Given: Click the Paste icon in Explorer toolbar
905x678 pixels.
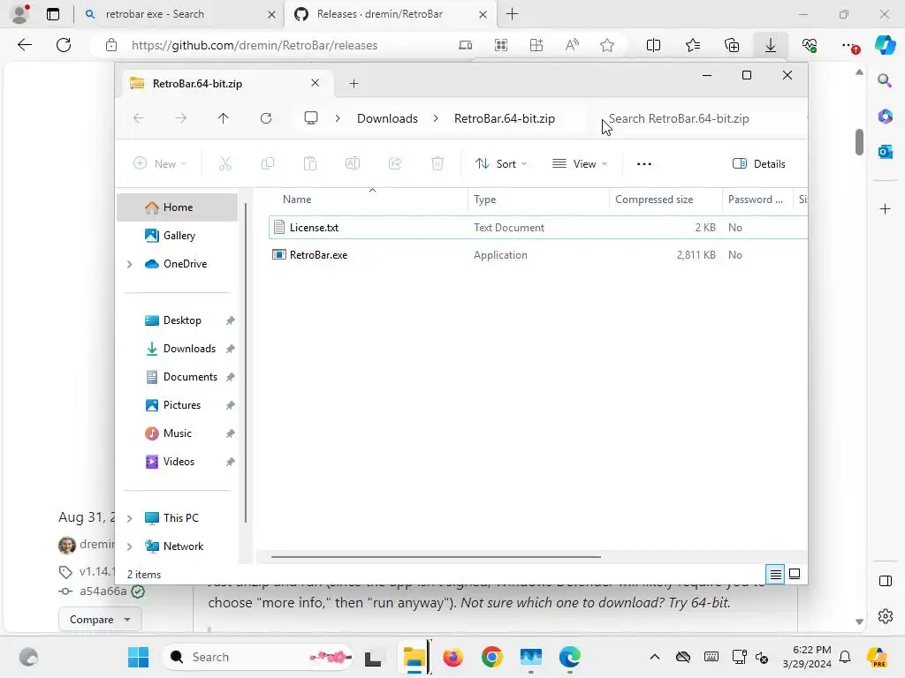Looking at the screenshot, I should coord(310,163).
